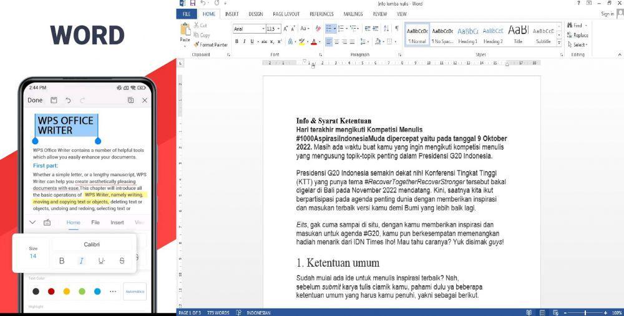Viewport: 624px width, 316px height.
Task: Toggle Center alignment in Paragraph group
Action: [337, 41]
